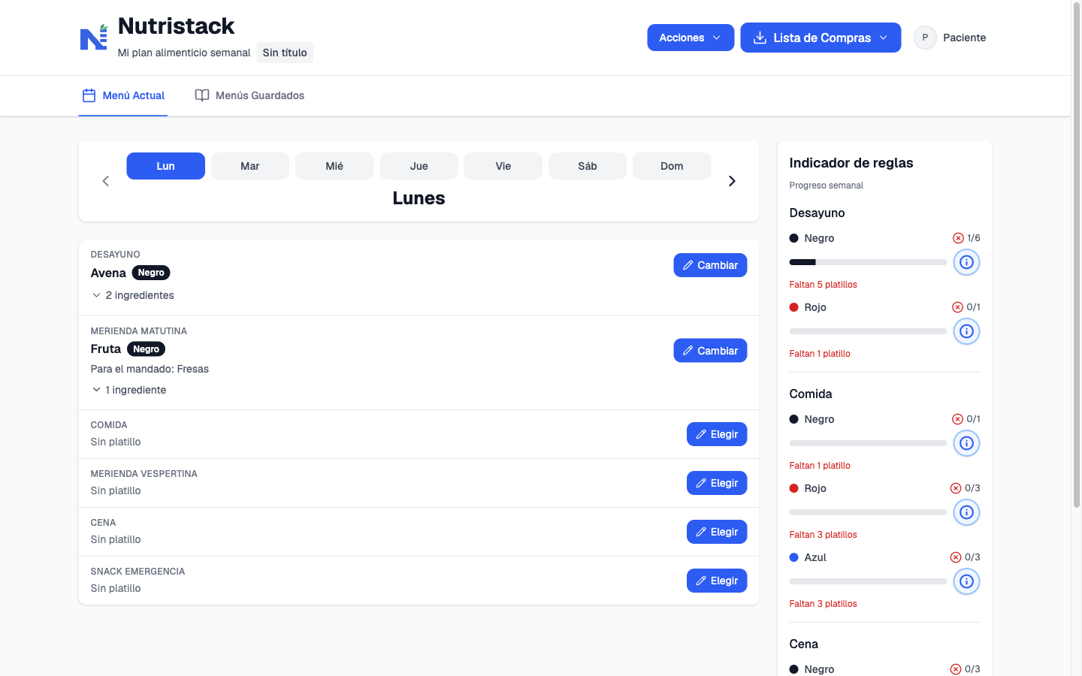Select the Sáb day tab
Image resolution: width=1082 pixels, height=676 pixels.
pos(588,166)
